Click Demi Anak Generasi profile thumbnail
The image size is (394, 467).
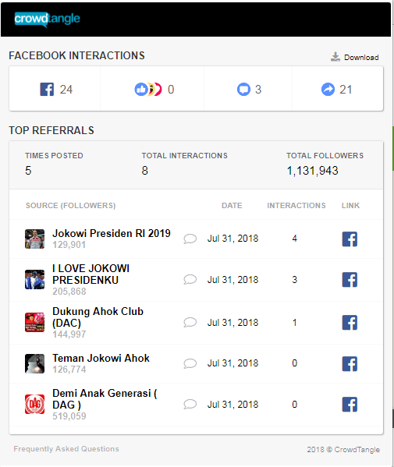34,404
